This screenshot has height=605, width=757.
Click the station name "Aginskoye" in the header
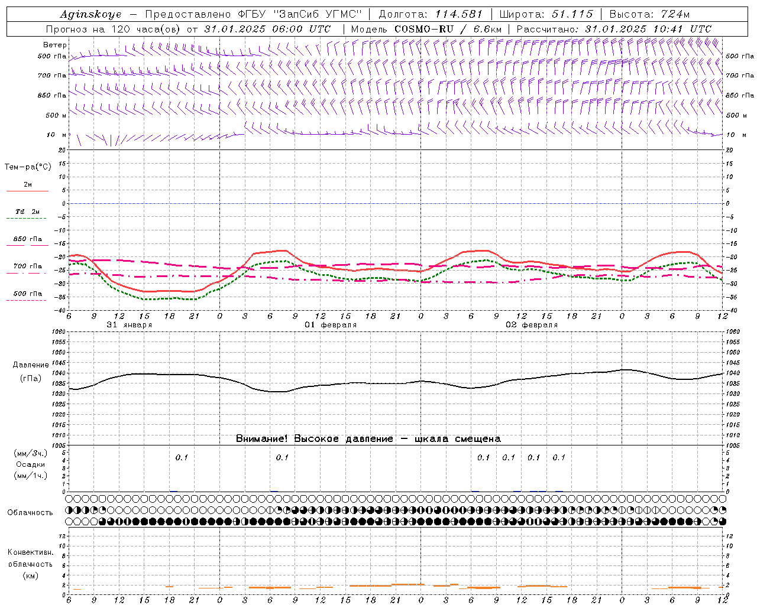90,14
